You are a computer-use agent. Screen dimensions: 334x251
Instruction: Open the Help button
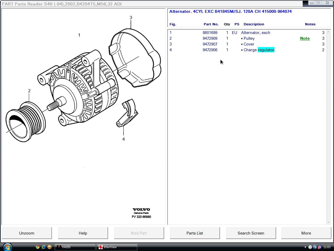[83, 233]
